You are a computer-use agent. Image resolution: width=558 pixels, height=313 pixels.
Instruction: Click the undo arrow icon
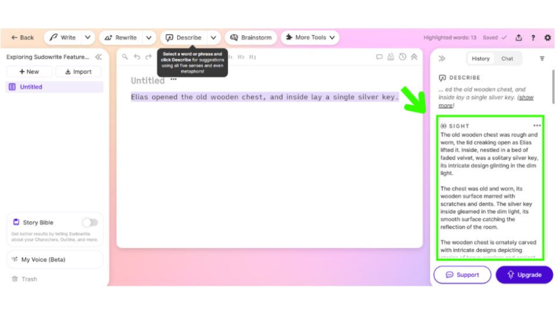[x=137, y=57]
